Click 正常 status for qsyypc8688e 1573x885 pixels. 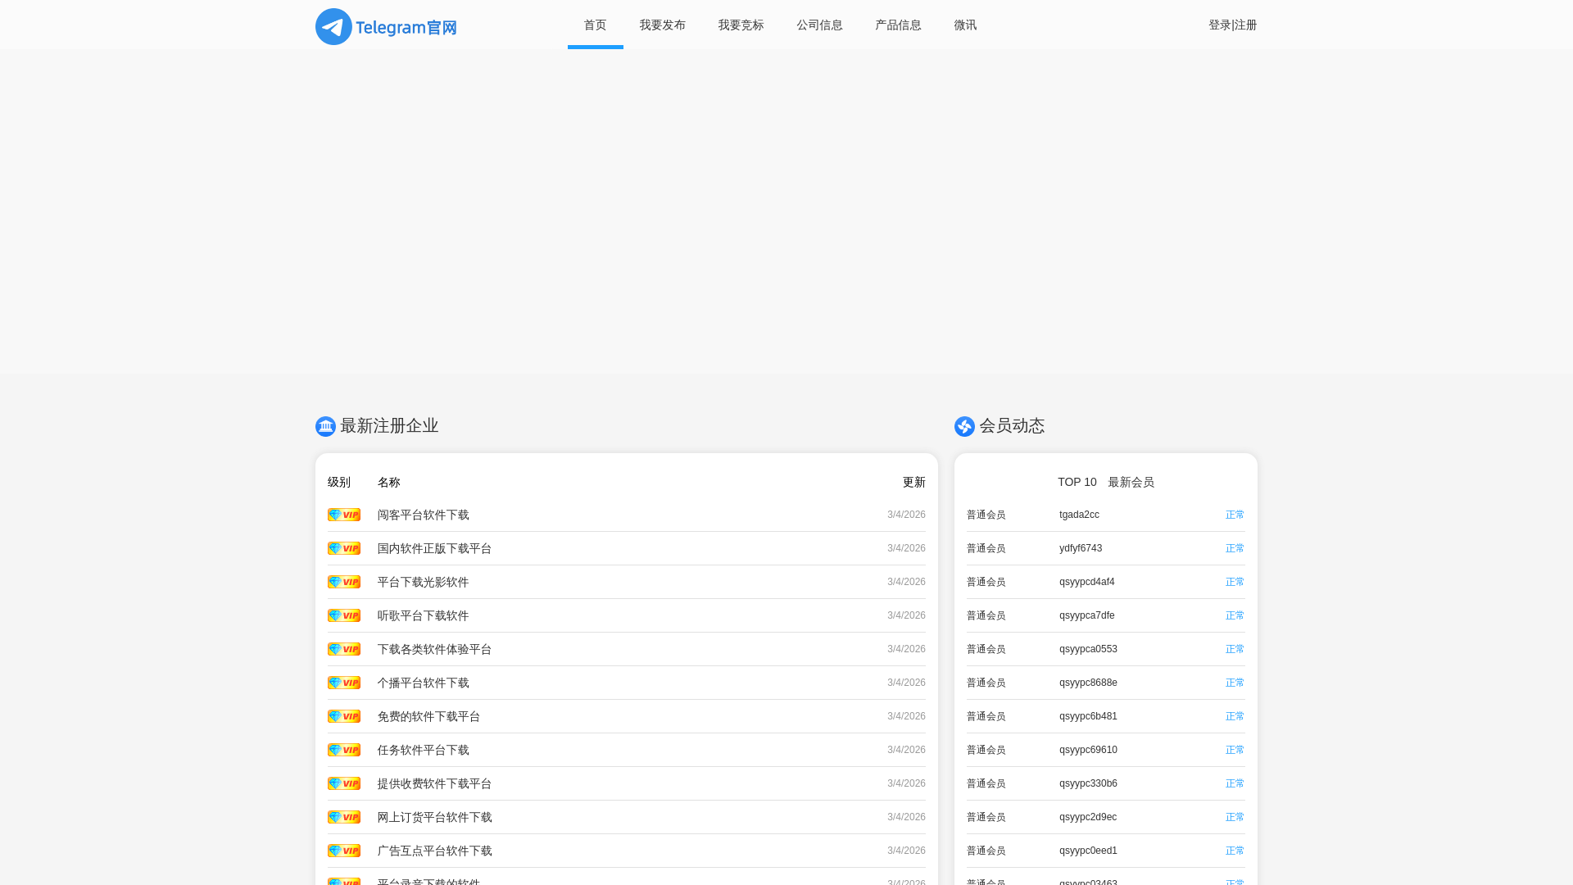click(x=1235, y=683)
